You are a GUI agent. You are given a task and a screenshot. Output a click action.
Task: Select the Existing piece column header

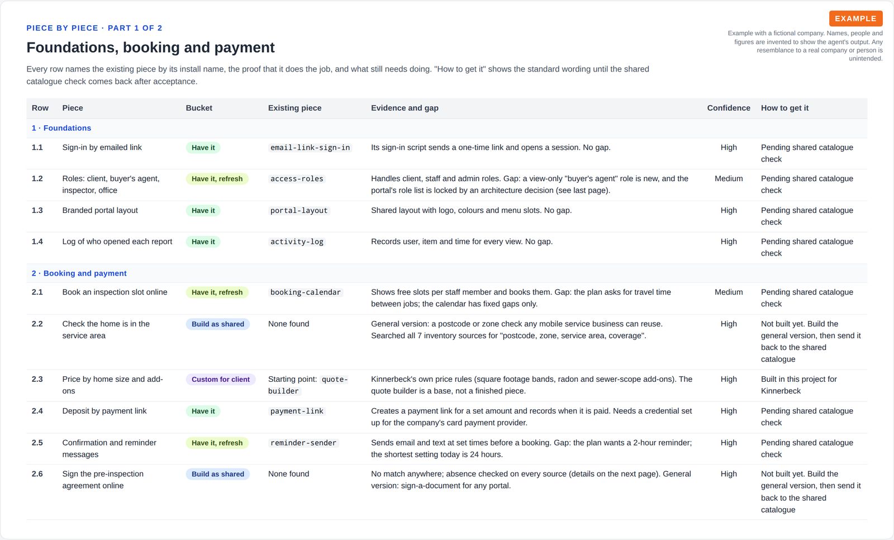click(294, 108)
